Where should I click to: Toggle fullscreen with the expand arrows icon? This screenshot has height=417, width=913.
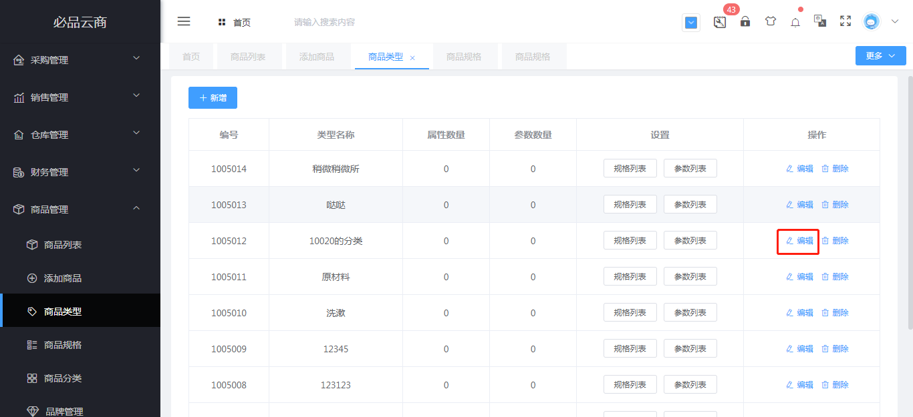845,21
